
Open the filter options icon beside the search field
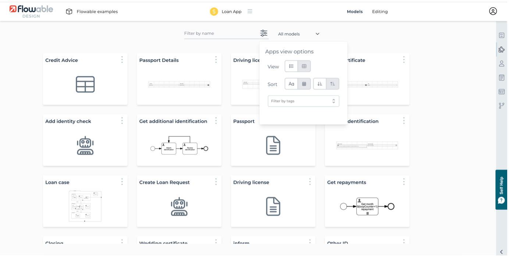coord(264,33)
